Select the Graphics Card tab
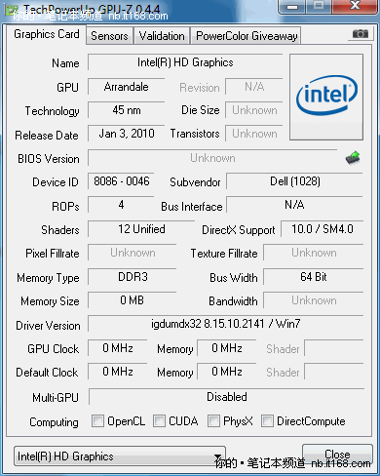 click(47, 34)
